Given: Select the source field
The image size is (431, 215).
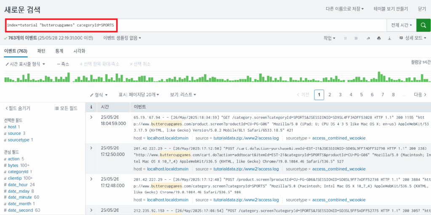Looking at the screenshot, I should (14, 133).
